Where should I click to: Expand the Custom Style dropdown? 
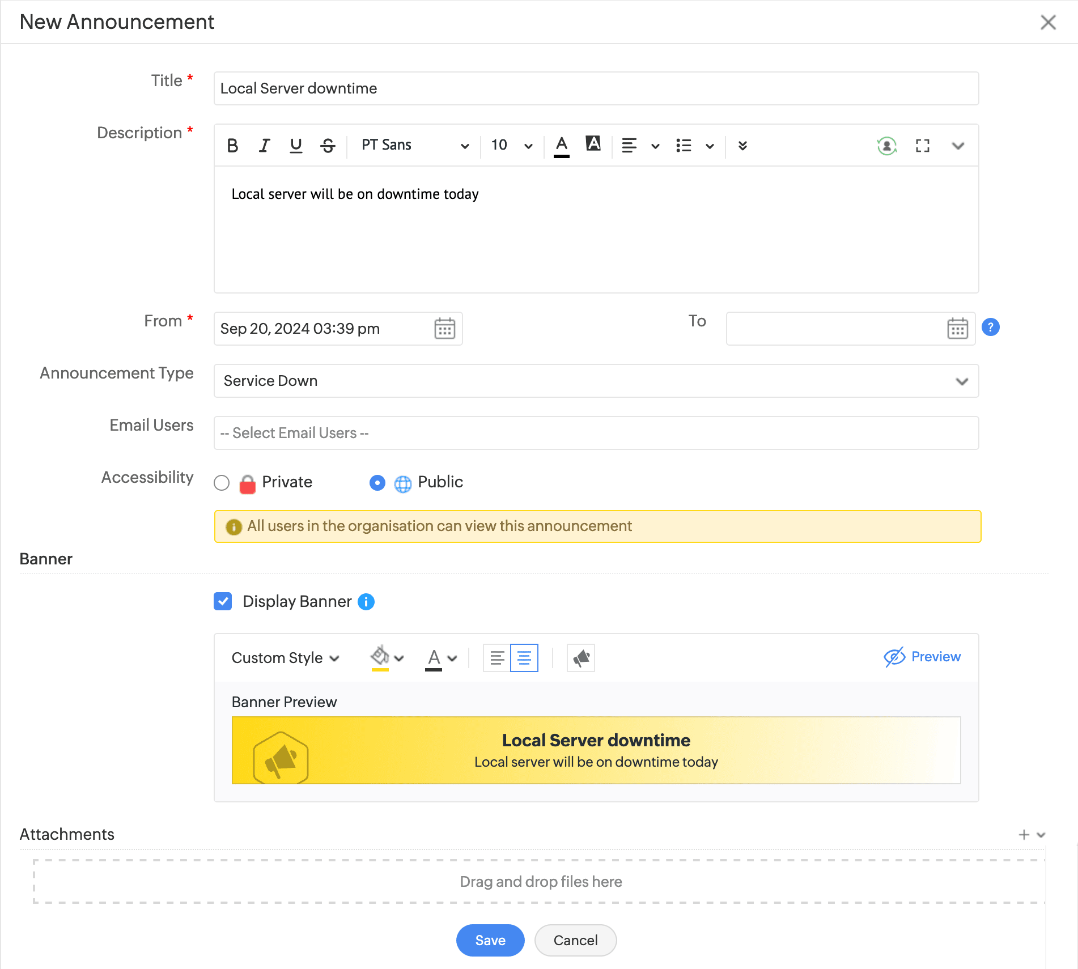pyautogui.click(x=285, y=658)
